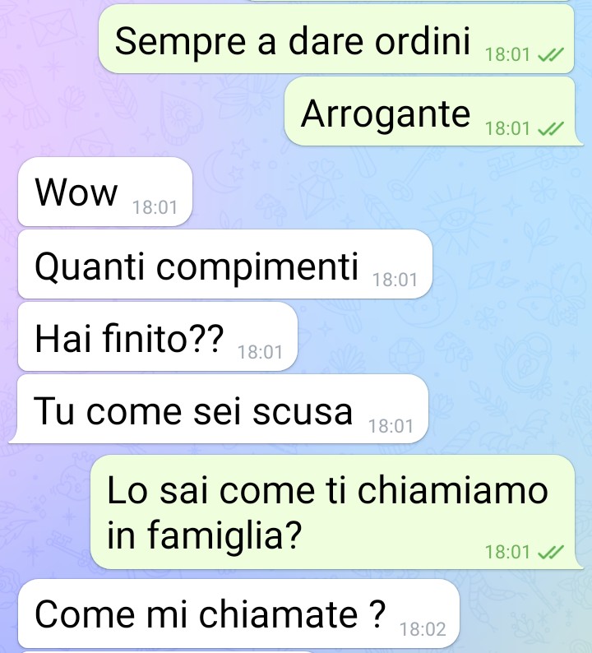The width and height of the screenshot is (592, 653).
Task: Tap the green 18:01 timestamp on 'Sempre a dare ordini'
Action: 507,54
